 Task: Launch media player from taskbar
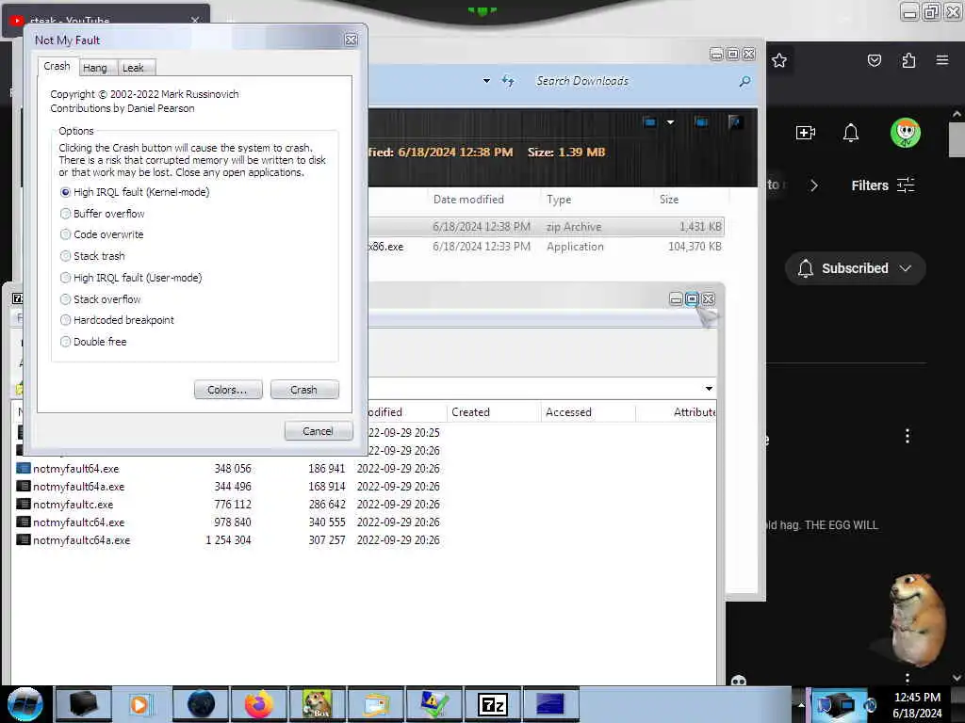click(141, 704)
